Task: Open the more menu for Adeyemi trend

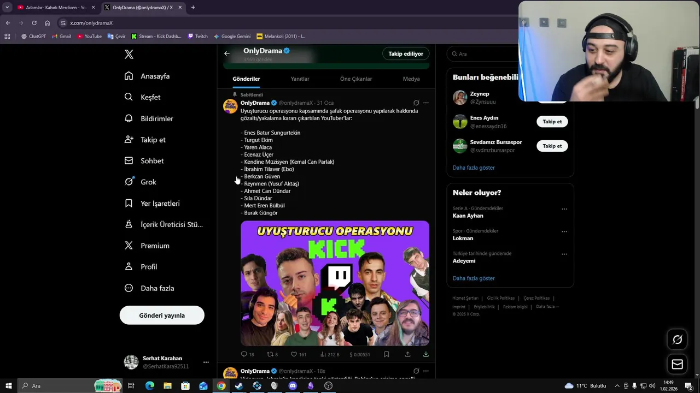Action: [564, 254]
